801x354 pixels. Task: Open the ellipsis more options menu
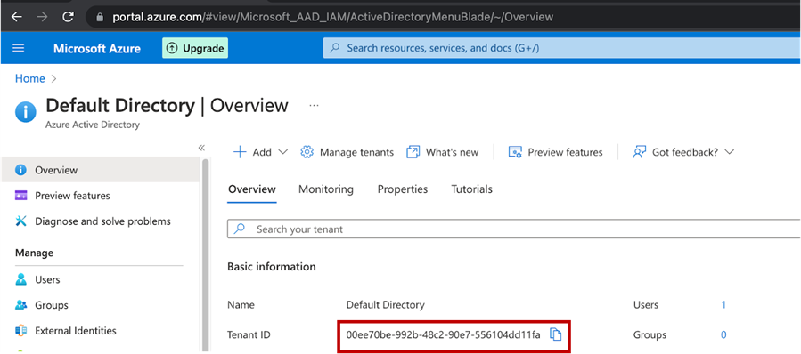point(315,106)
